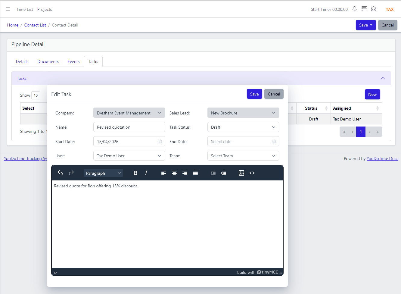Cancel the Edit Task dialog
The image size is (401, 294).
pyautogui.click(x=274, y=94)
